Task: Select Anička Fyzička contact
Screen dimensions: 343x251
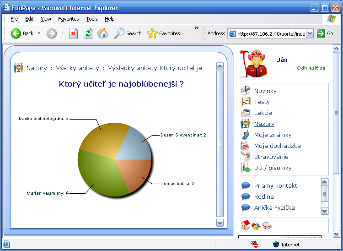Action: point(274,207)
